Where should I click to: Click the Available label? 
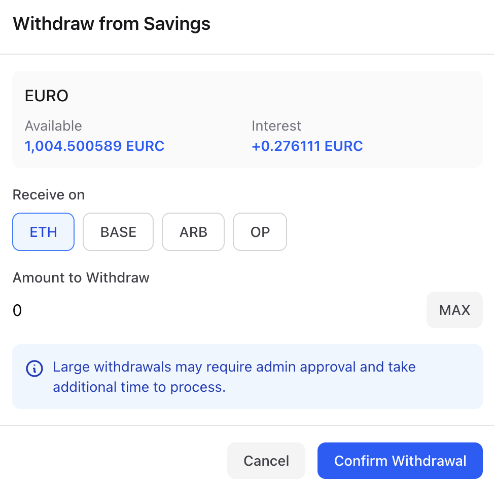53,126
